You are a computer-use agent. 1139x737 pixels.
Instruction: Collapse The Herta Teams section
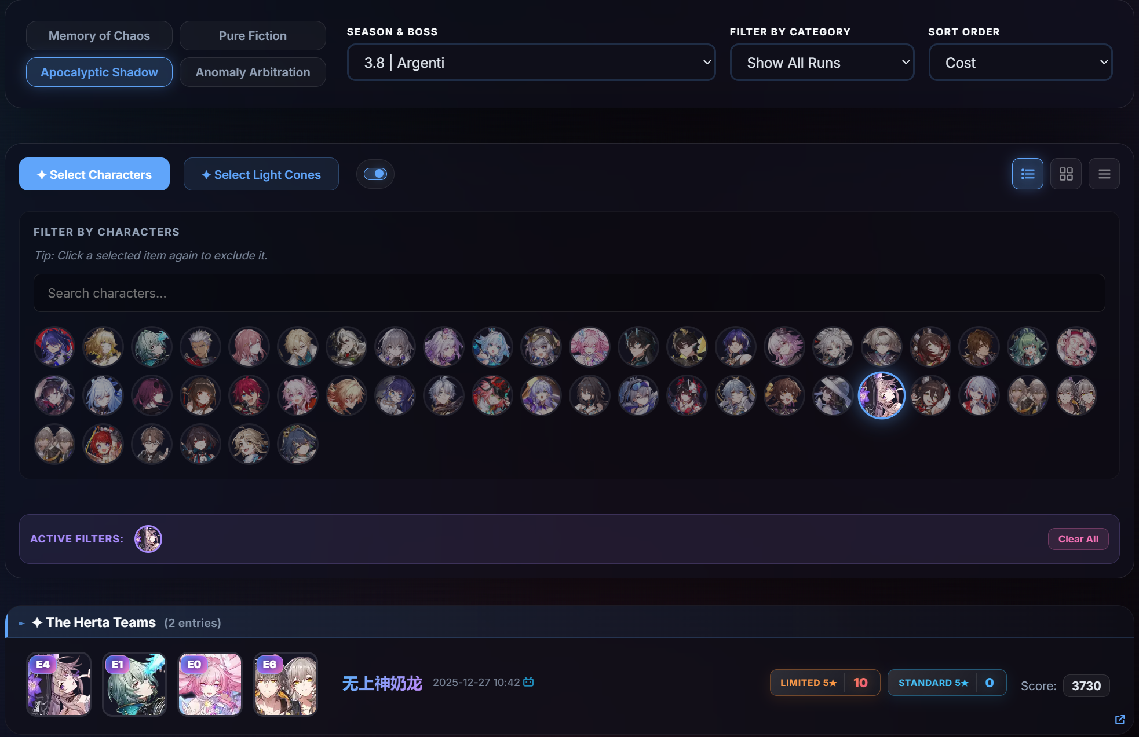click(22, 623)
